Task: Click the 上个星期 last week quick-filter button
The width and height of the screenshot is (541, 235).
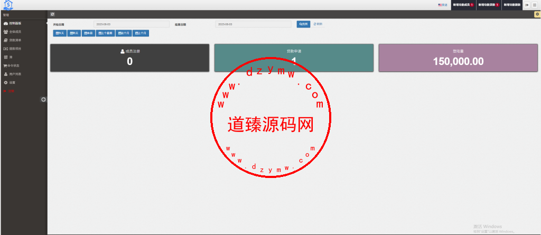Action: pos(105,33)
